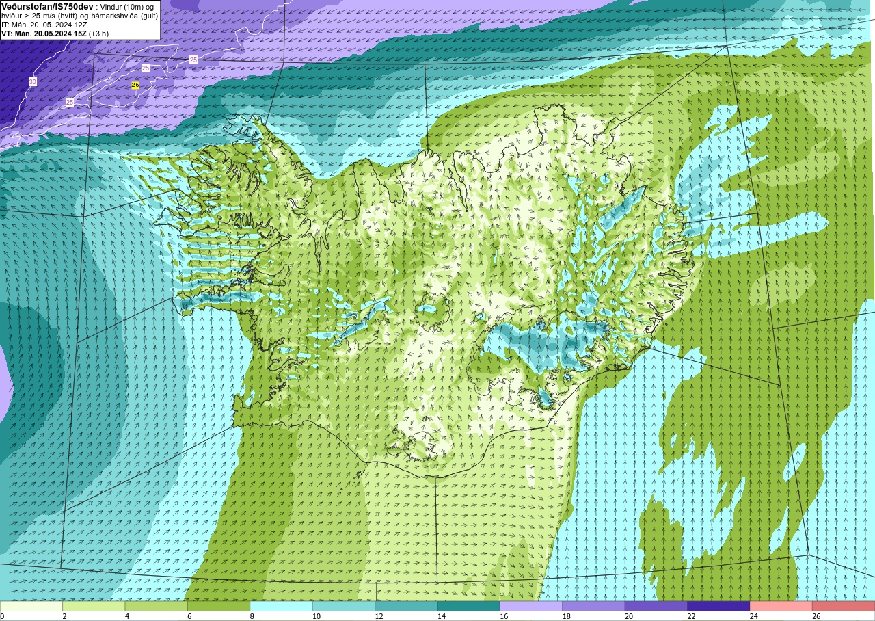Click the legend scale value "6"
This screenshot has height=621, width=875.
coord(189,616)
